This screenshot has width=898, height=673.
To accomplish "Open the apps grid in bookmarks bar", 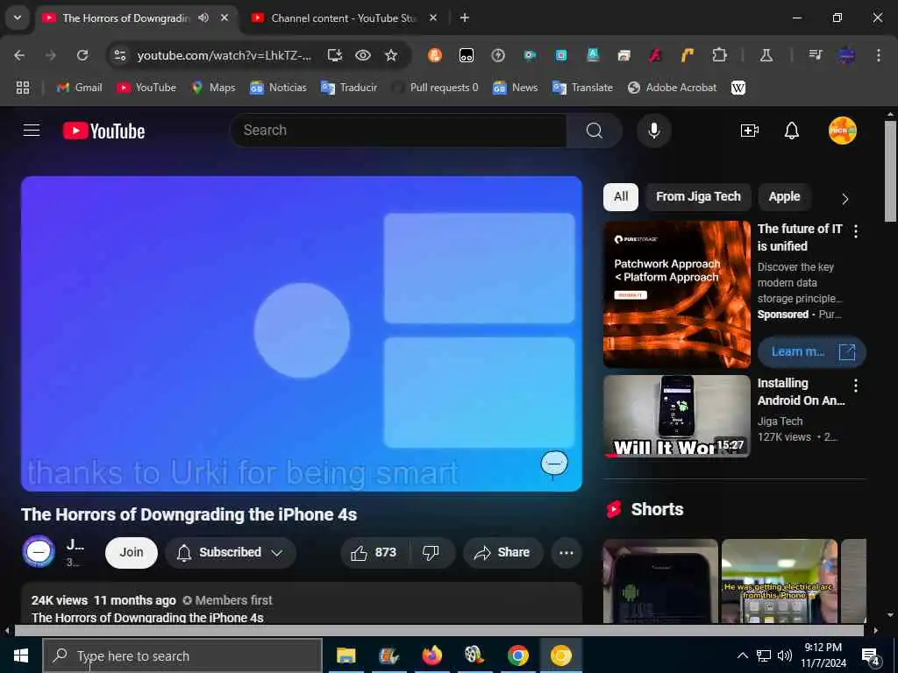I will [22, 88].
